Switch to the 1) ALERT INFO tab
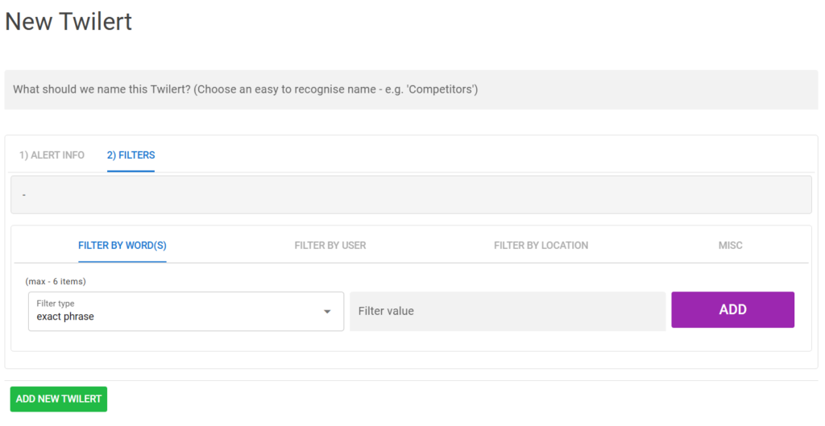The height and width of the screenshot is (426, 825). 52,155
